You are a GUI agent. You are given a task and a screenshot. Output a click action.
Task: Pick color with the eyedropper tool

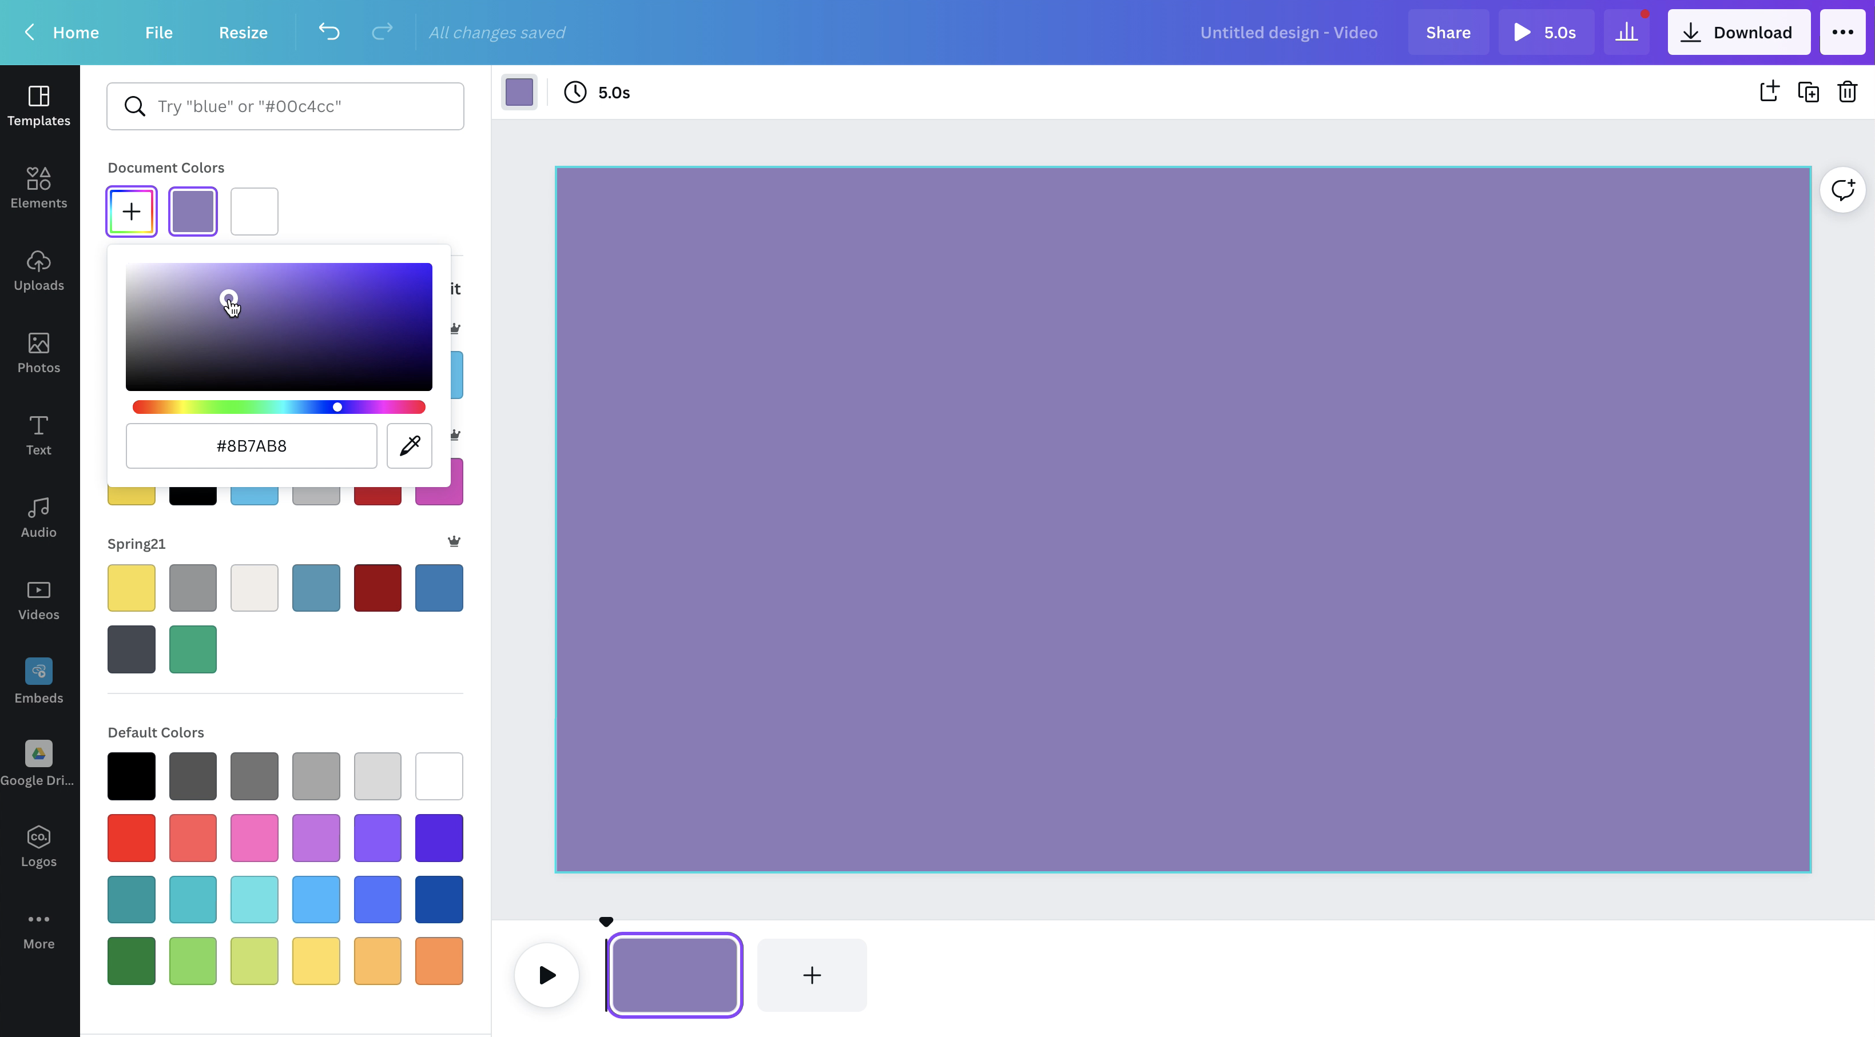pyautogui.click(x=409, y=446)
